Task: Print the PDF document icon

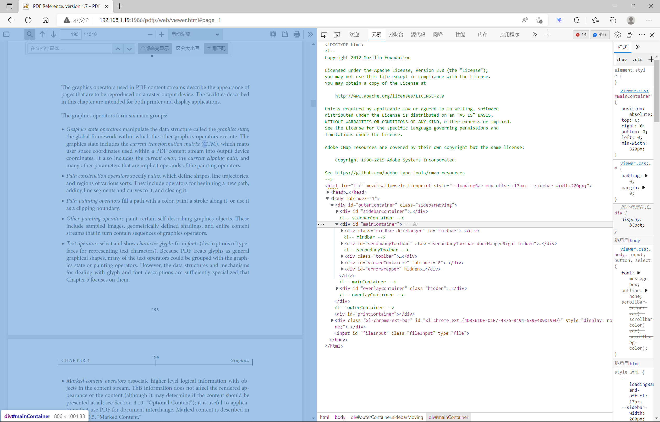Action: (x=297, y=34)
